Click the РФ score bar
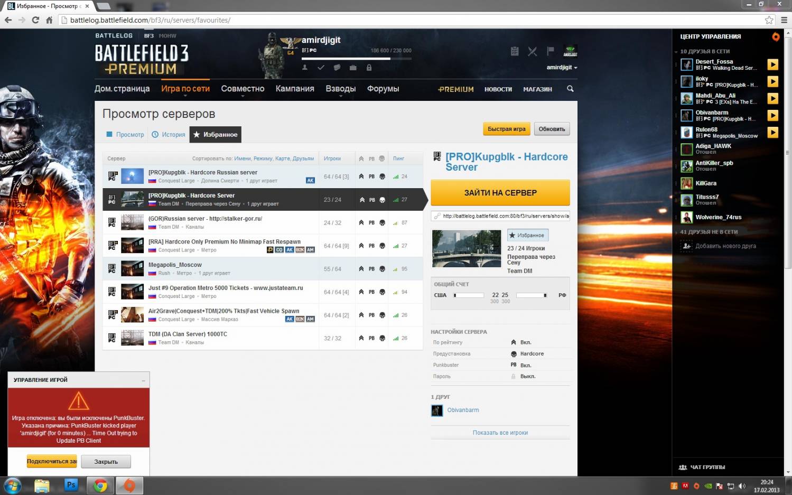Viewport: 792px width, 495px height. coord(532,295)
